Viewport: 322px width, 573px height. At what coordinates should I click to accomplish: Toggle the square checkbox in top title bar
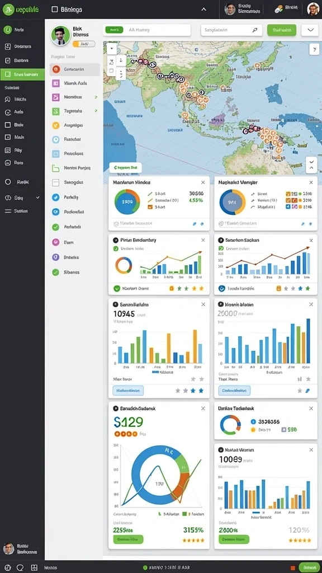[55, 10]
